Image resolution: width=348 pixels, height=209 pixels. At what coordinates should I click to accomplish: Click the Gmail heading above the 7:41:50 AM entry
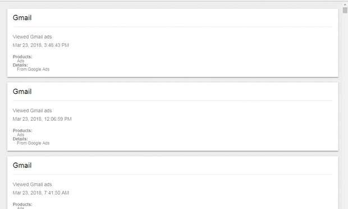(22, 165)
